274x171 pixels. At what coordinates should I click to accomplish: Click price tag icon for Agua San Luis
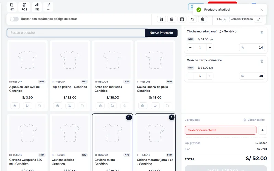point(39,106)
